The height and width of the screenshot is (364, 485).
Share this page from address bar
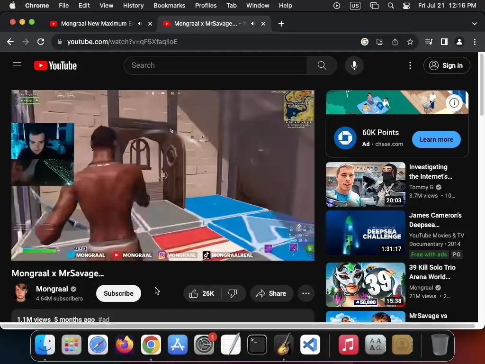click(395, 42)
